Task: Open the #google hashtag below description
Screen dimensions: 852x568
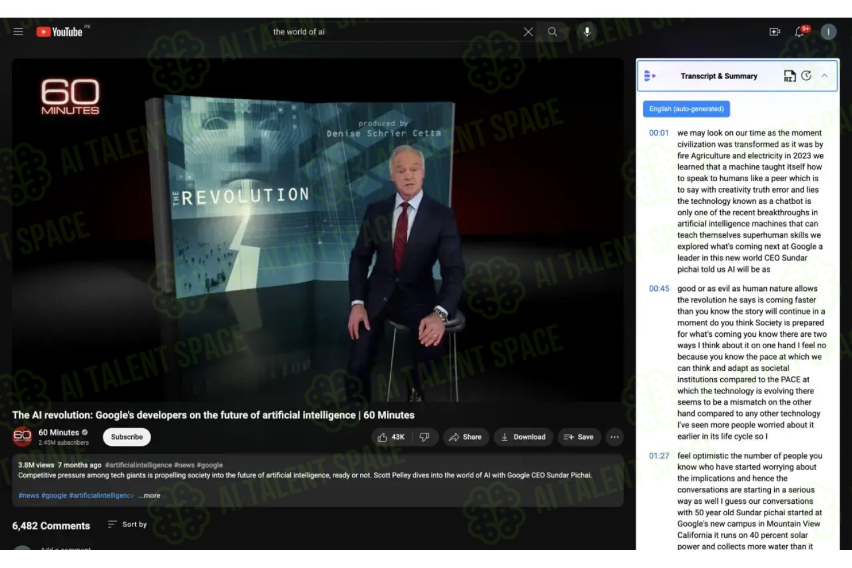Action: (54, 495)
